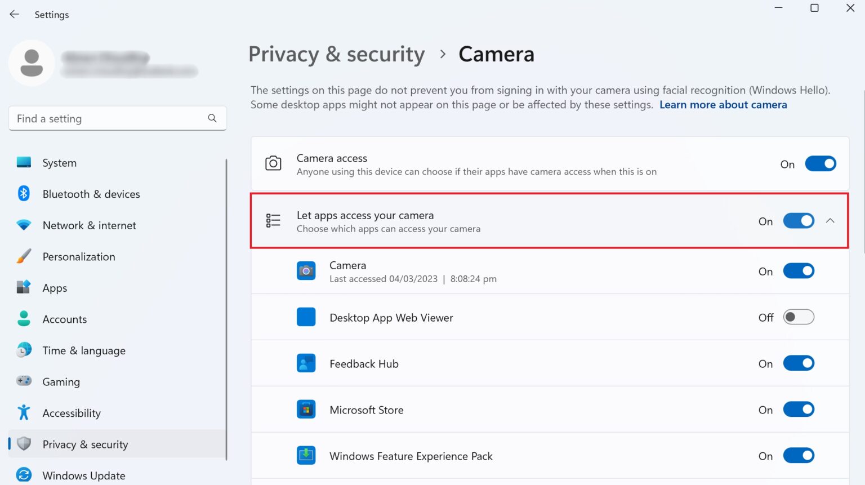Click the Microsoft Store app icon
865x485 pixels.
coord(306,409)
